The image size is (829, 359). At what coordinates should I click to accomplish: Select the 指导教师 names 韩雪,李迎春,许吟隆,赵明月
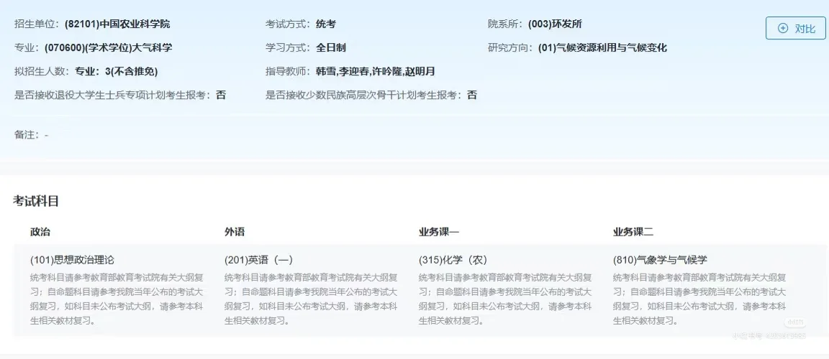[x=376, y=72]
